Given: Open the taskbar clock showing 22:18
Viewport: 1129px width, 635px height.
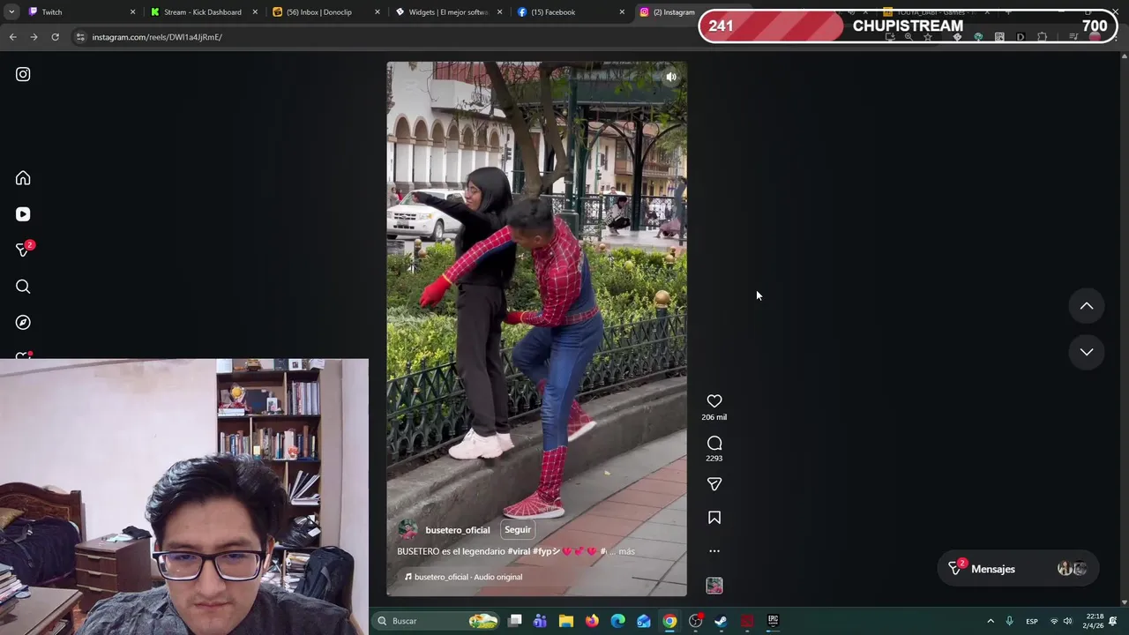Looking at the screenshot, I should point(1095,621).
